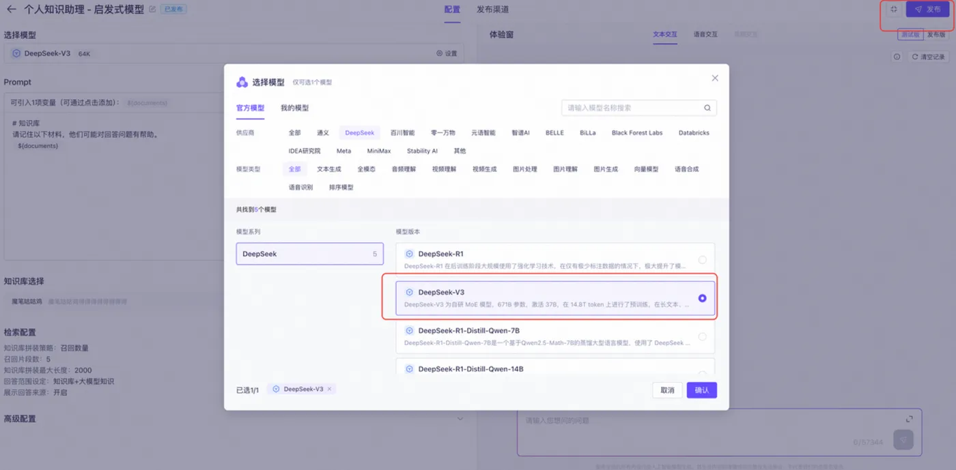This screenshot has height=470, width=956.
Task: Filter providers by Databricks
Action: point(694,132)
